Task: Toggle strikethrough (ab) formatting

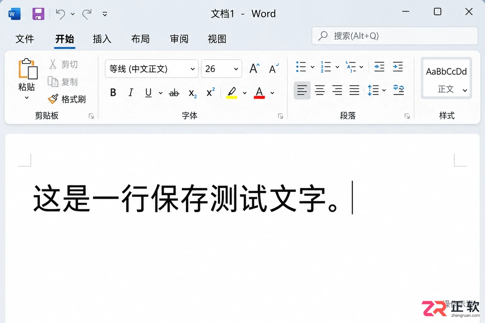Action: [174, 93]
